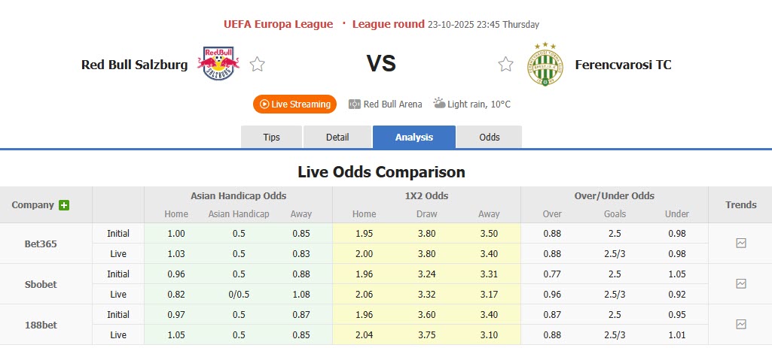
Task: Click the Red Bull Salzburg team name
Action: coord(135,65)
